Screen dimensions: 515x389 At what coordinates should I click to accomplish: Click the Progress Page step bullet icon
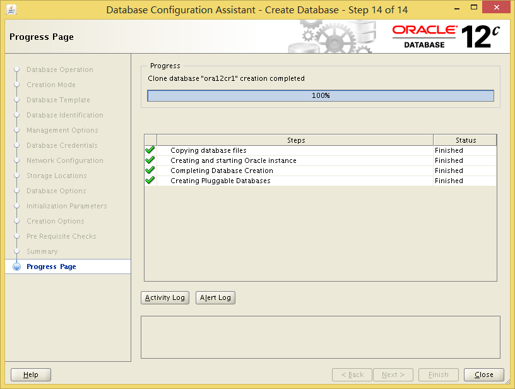coord(17,267)
